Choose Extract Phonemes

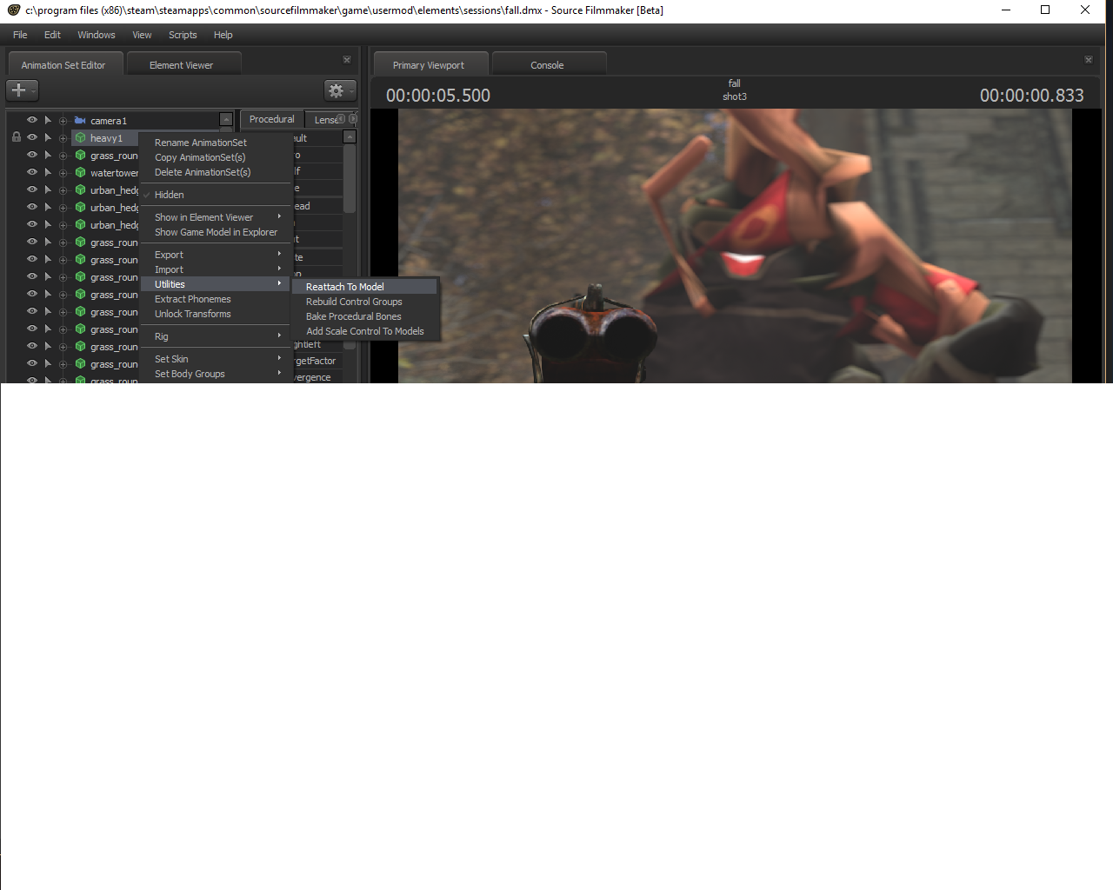point(215,299)
